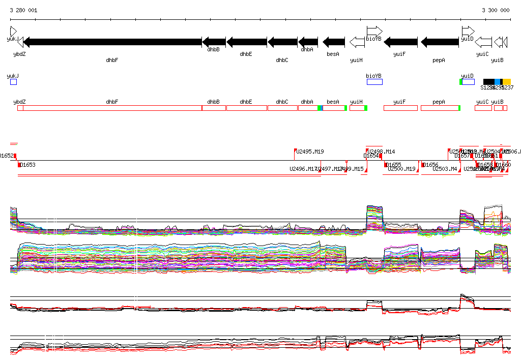Click the D1656 marker label
The height and width of the screenshot is (363, 521).
431,165
